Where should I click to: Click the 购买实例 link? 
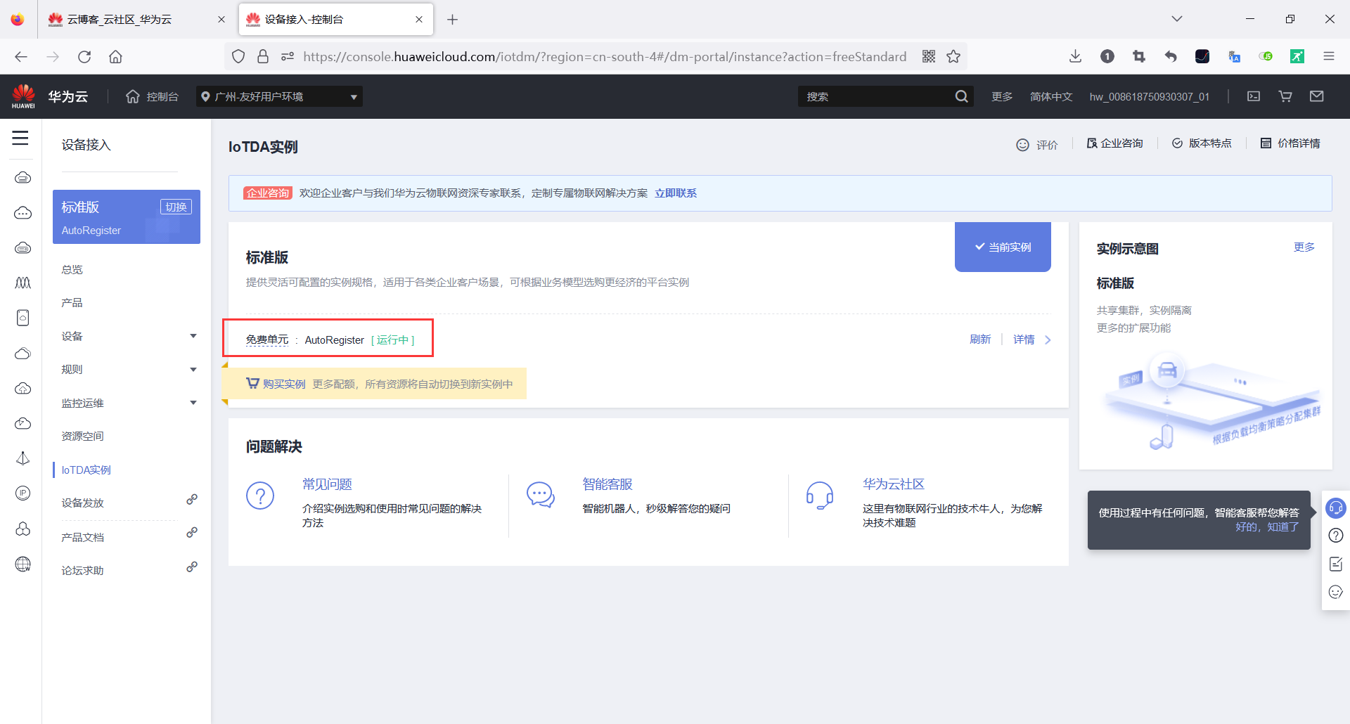(284, 384)
